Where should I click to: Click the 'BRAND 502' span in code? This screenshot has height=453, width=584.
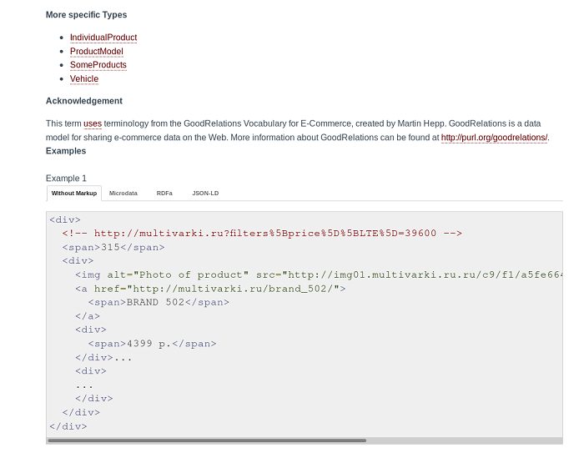point(158,302)
